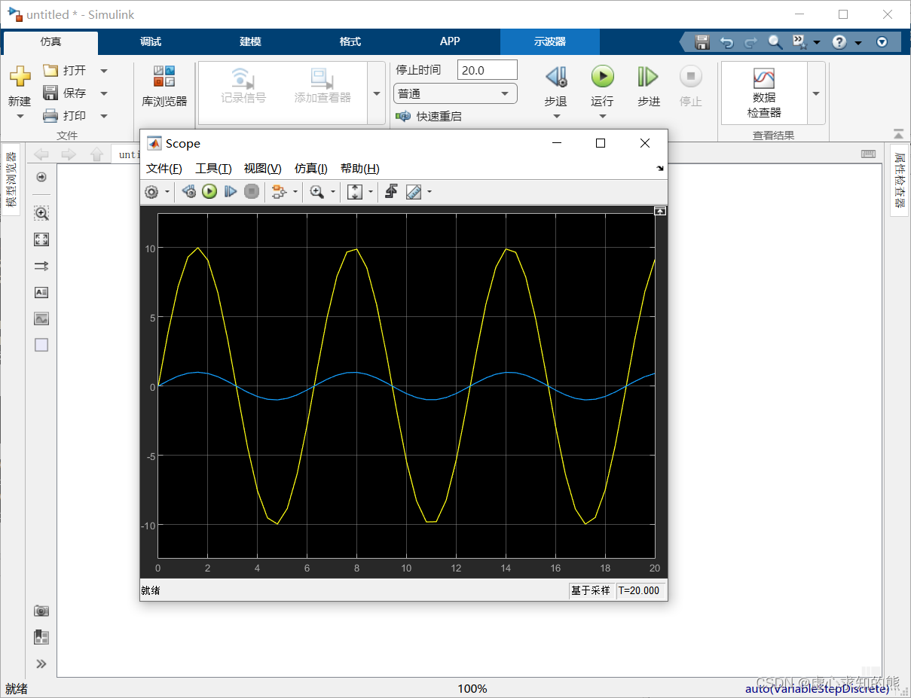Click the help question mark icon
Viewport: 911px width, 698px height.
[x=839, y=42]
